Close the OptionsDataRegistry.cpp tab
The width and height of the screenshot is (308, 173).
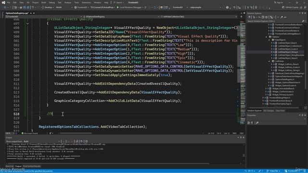(x=34, y=13)
